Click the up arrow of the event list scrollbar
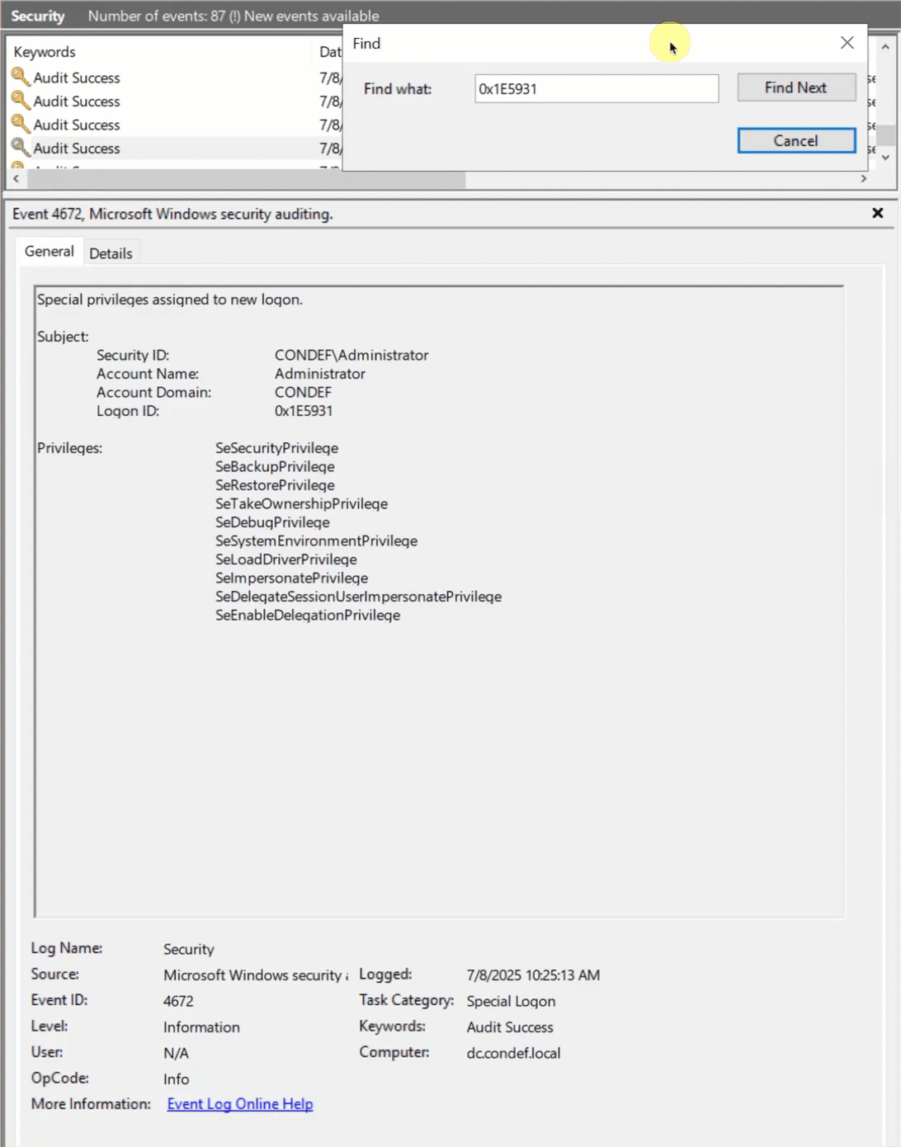The height and width of the screenshot is (1147, 901). 885,48
